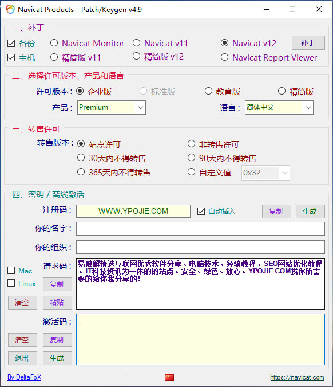Toggle the Mac checkbox
Image resolution: width=333 pixels, height=387 pixels.
(x=11, y=271)
